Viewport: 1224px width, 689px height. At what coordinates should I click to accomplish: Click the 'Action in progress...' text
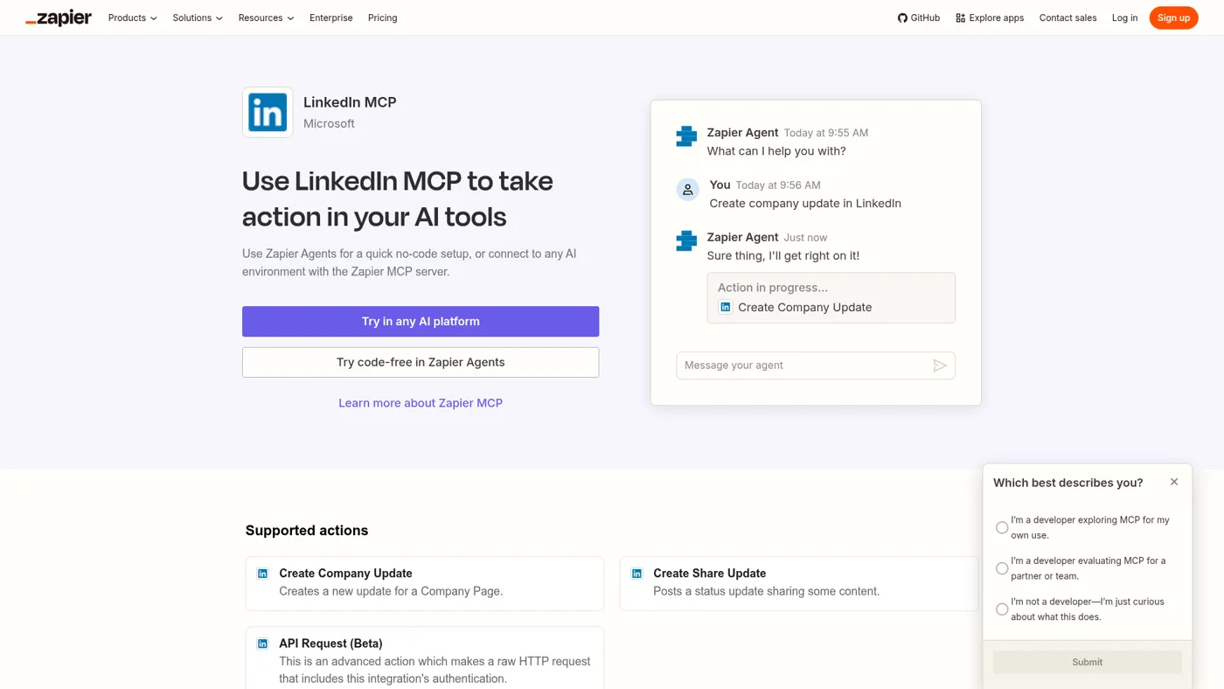pos(773,288)
